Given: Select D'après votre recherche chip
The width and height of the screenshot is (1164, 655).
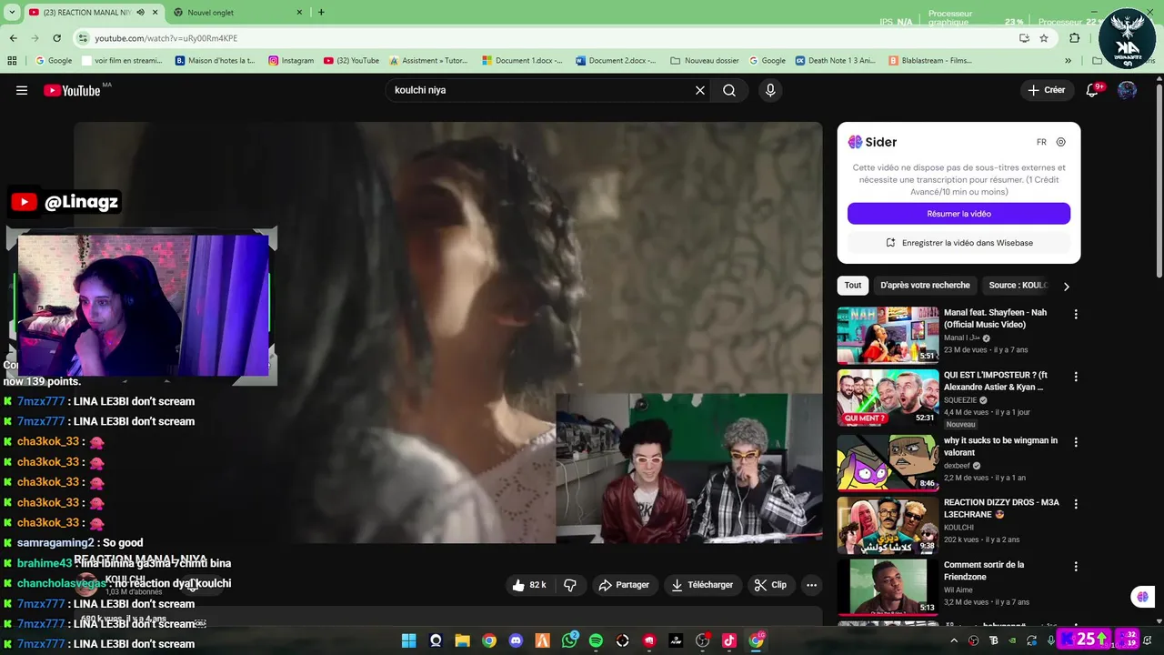Looking at the screenshot, I should pos(925,286).
